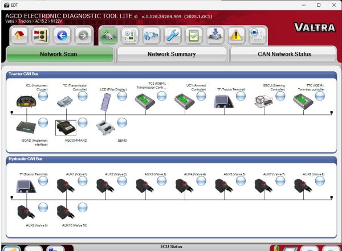Select the EEM3 engine controller device
The image size is (342, 251).
(x=105, y=127)
